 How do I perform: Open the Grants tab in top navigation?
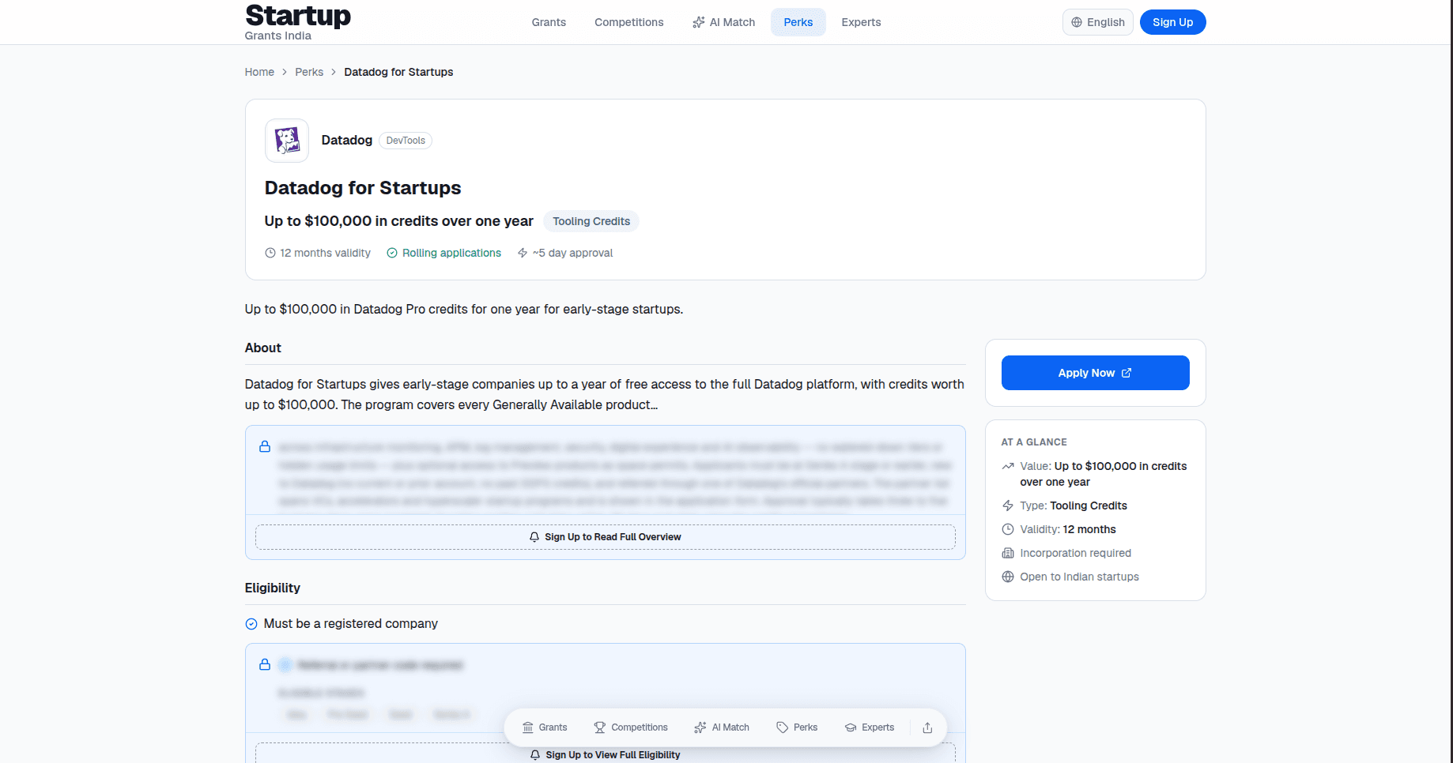pyautogui.click(x=549, y=22)
